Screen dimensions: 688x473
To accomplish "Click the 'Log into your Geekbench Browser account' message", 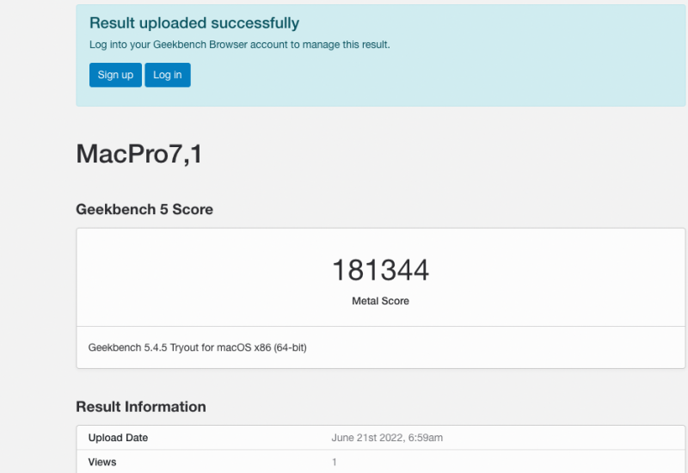I will tap(240, 44).
